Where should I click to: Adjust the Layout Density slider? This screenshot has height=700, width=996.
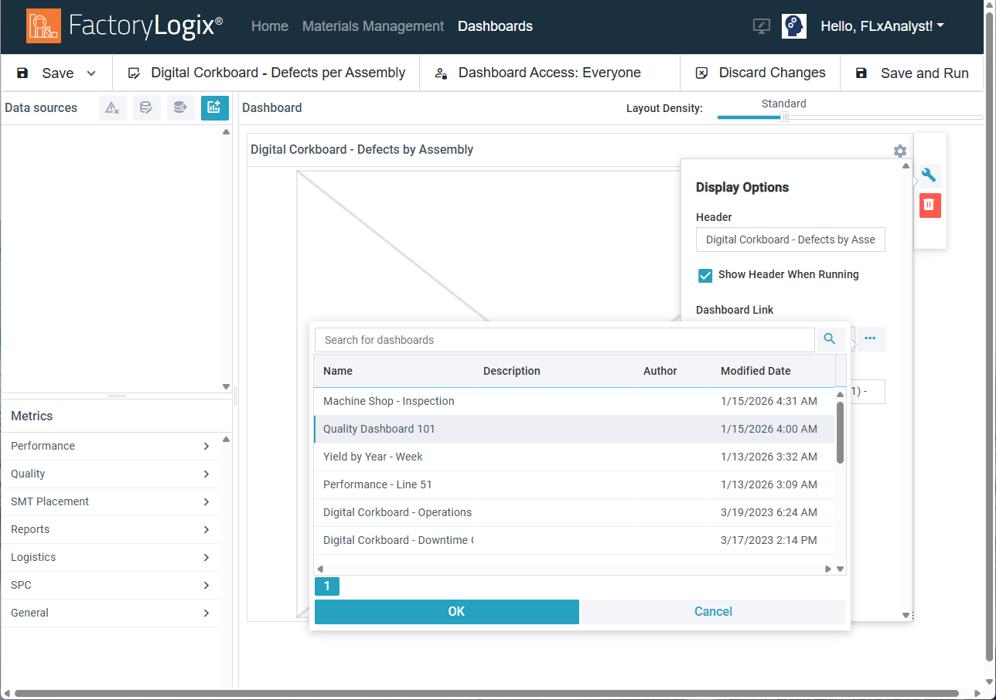pyautogui.click(x=785, y=117)
